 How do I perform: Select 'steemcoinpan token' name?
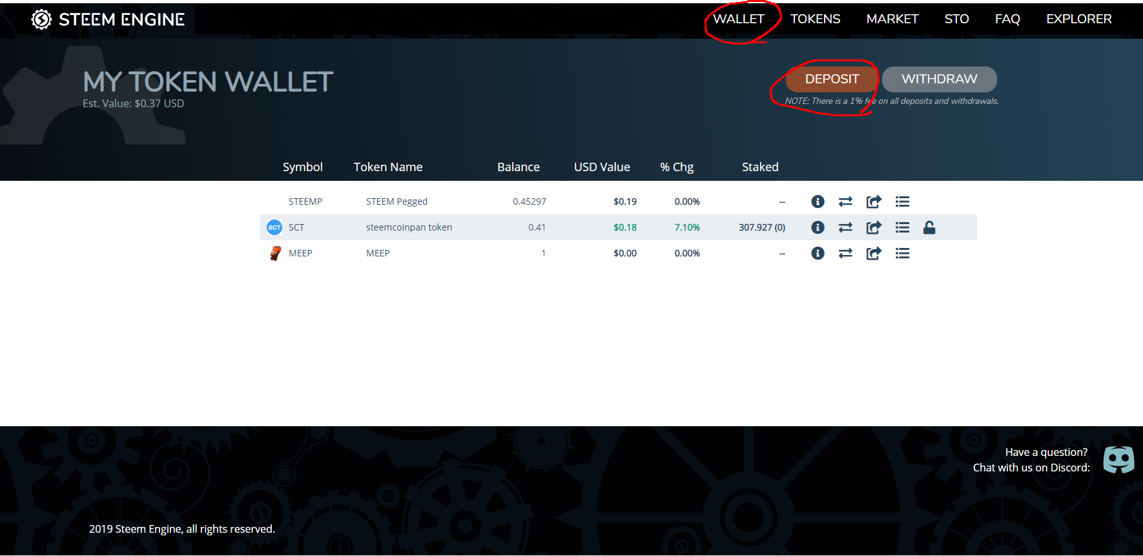click(409, 227)
